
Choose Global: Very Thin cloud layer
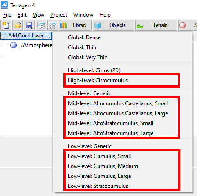coord(122,57)
